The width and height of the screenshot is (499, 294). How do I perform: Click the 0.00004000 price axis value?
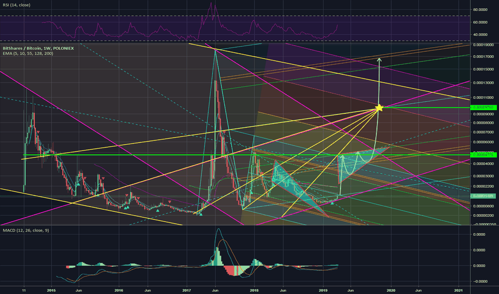click(483, 164)
